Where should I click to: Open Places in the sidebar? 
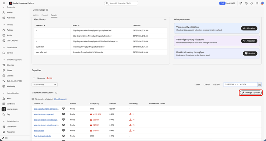(x=9, y=70)
